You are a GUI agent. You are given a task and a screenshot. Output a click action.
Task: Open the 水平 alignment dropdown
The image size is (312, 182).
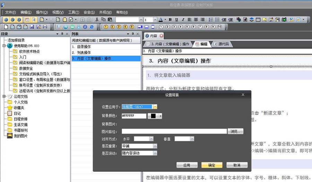[x=151, y=139]
